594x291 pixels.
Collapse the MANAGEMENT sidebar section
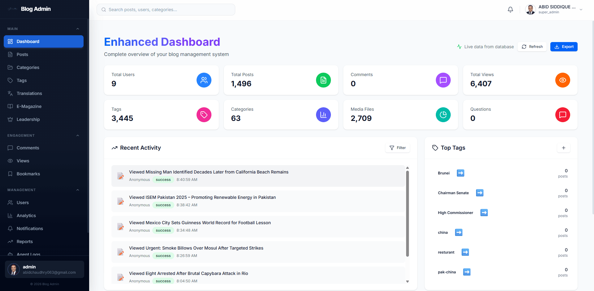(78, 190)
